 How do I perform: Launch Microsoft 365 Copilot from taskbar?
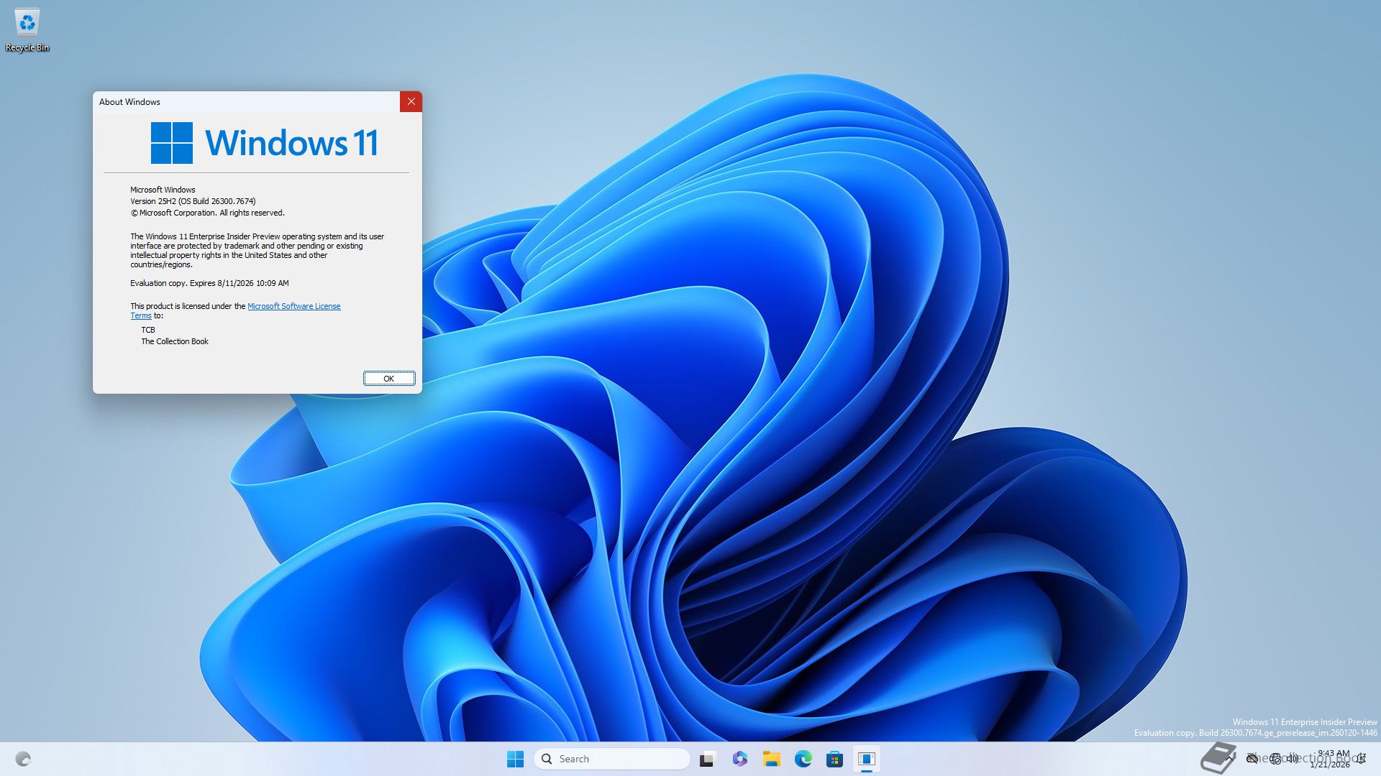coord(739,759)
